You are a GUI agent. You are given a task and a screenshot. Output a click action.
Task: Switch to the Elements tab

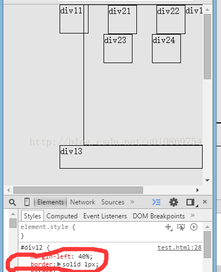pos(51,202)
